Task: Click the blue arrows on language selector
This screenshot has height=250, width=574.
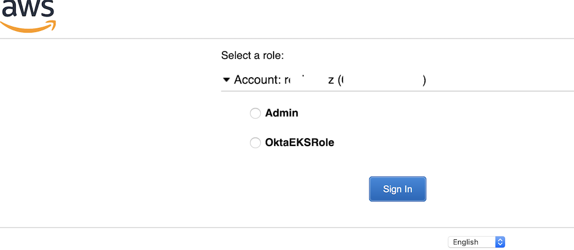Action: (x=501, y=242)
